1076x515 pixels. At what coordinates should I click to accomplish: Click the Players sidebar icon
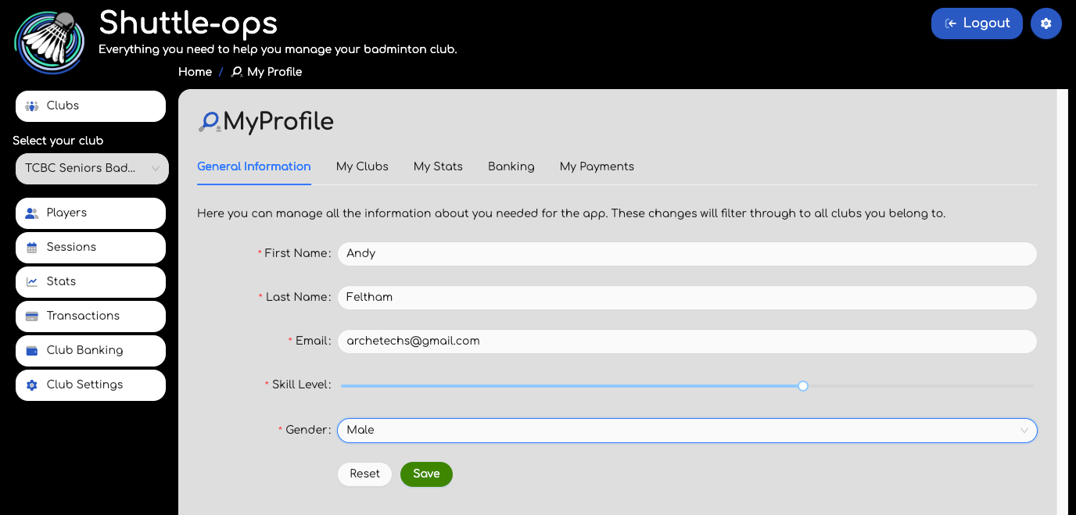32,213
